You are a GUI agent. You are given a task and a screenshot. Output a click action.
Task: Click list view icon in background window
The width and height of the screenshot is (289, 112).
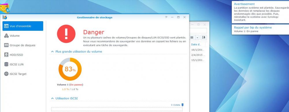pyautogui.click(x=192, y=38)
